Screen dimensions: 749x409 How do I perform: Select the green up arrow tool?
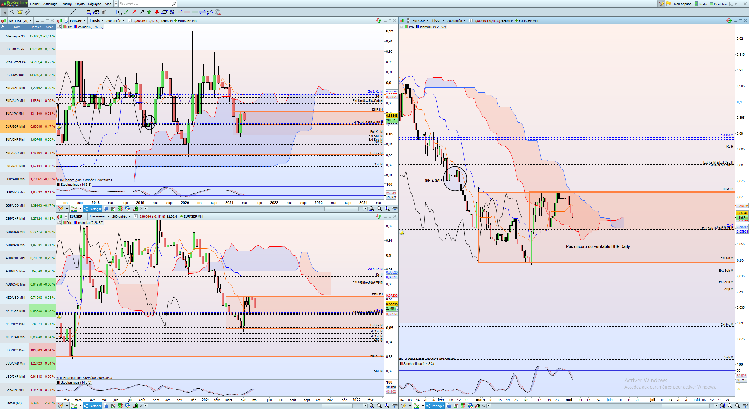(149, 12)
